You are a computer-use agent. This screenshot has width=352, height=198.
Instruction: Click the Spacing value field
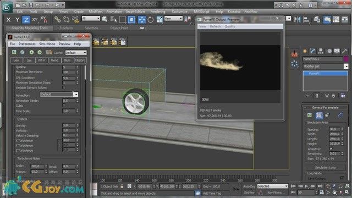click(x=334, y=129)
